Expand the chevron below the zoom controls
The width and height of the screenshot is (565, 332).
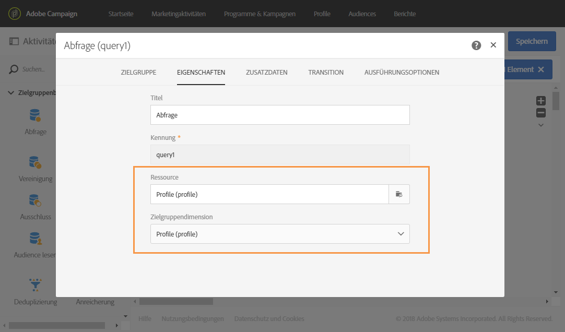tap(541, 125)
